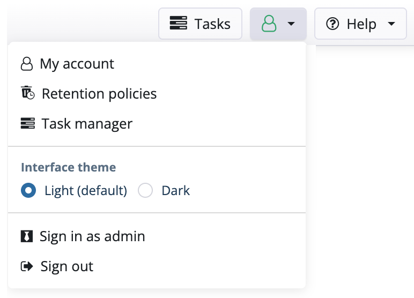Click the Dark theme label text
Viewport: 414px width, 298px height.
(x=175, y=191)
